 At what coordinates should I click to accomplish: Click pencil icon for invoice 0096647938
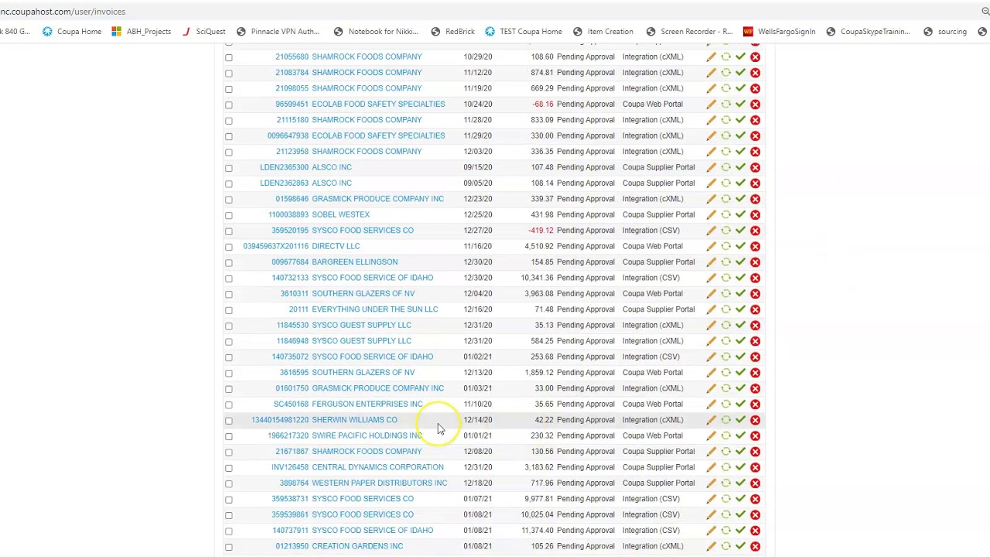tap(711, 135)
